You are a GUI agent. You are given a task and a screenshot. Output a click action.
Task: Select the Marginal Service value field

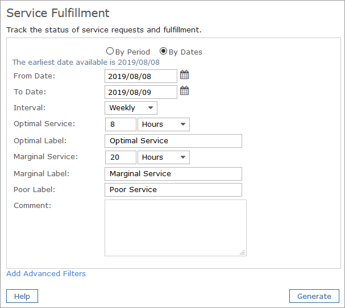[120, 157]
